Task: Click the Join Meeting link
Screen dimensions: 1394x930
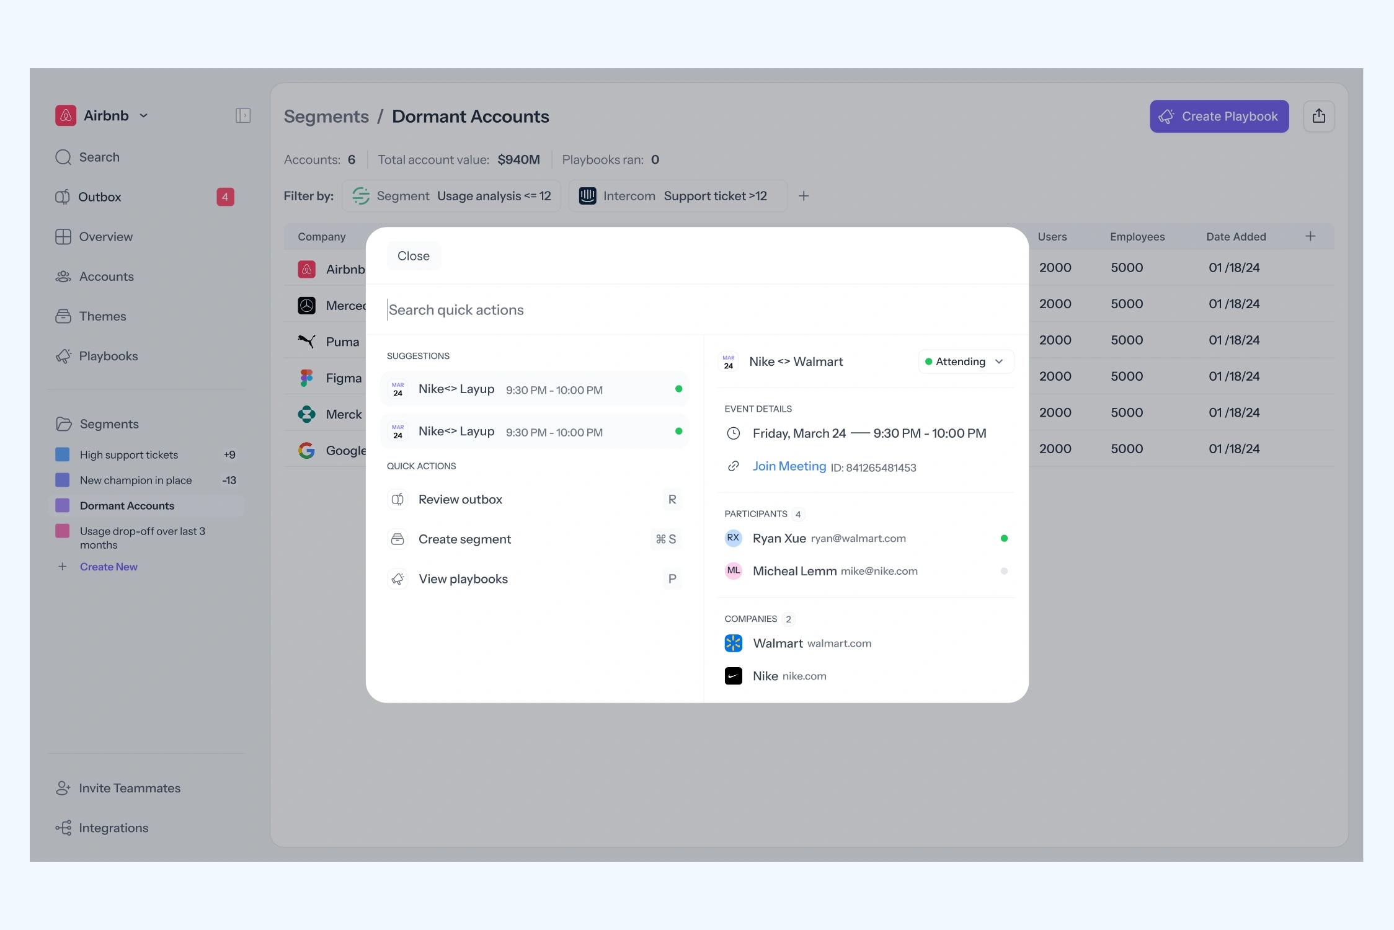Action: click(x=789, y=466)
